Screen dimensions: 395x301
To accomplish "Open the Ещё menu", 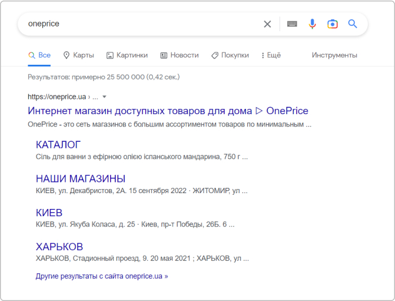I will point(271,55).
